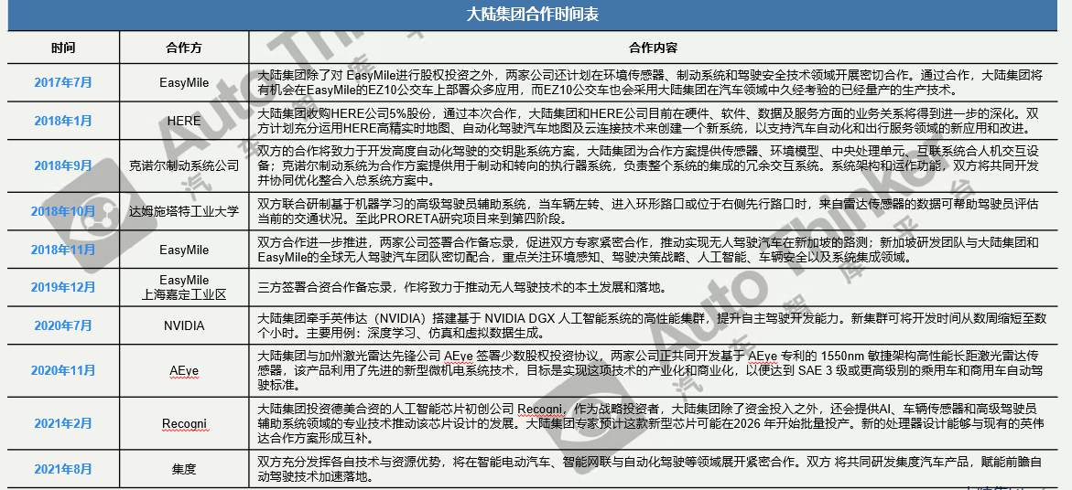Click the 2020年7月 date cell
Screen dimensions: 1072x490
63,325
